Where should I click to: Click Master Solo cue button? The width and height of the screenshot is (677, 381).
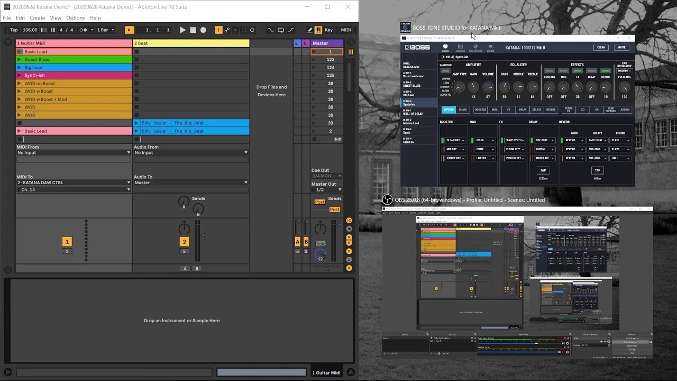pos(321,244)
